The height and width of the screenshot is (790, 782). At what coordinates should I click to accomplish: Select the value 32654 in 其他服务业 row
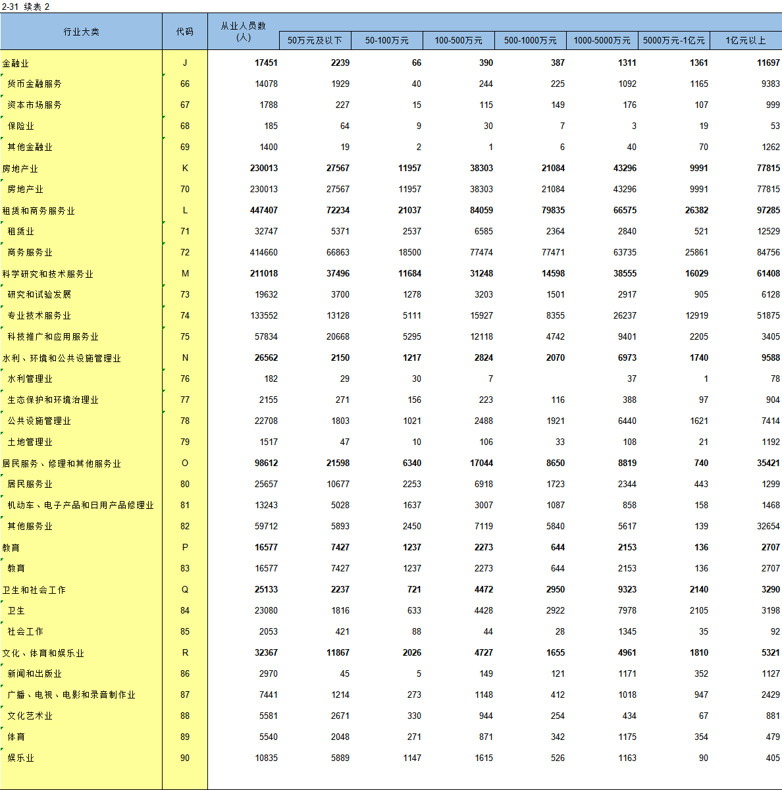click(x=768, y=527)
